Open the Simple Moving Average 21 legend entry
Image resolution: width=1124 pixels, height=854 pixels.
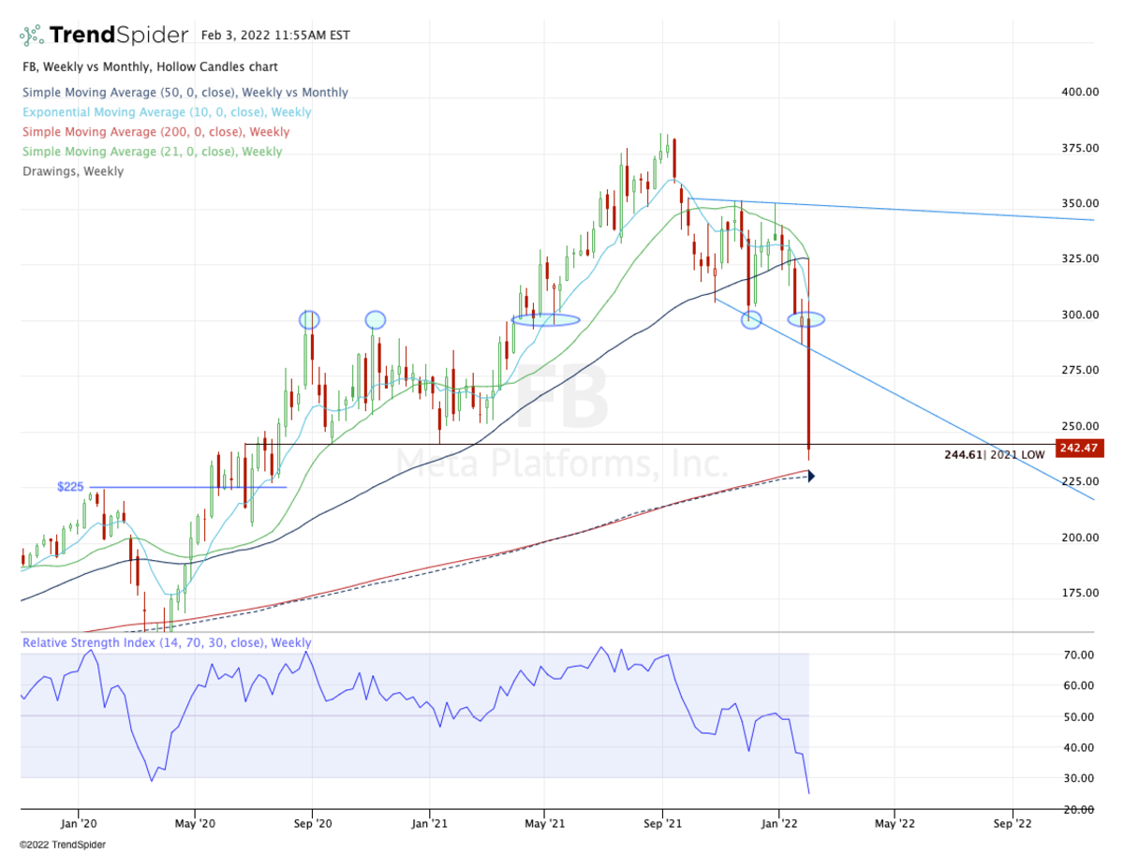click(x=152, y=152)
